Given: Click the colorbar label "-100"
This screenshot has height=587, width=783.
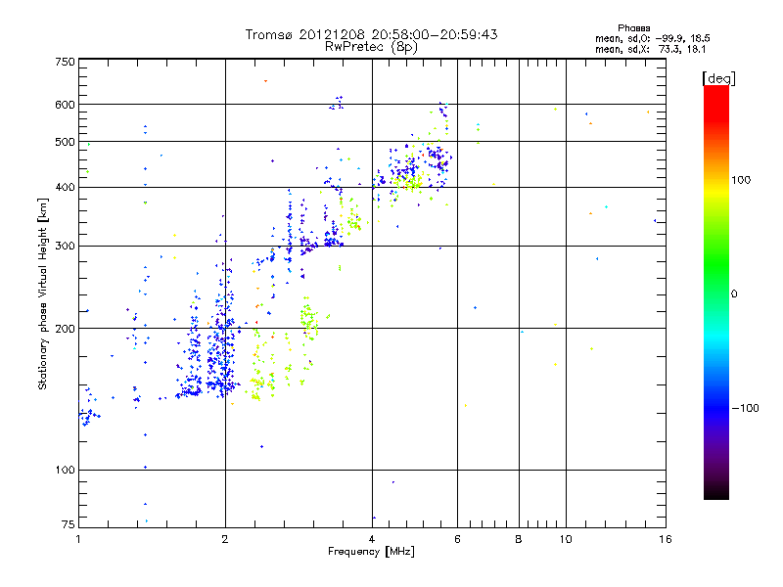Looking at the screenshot, I should click(745, 408).
